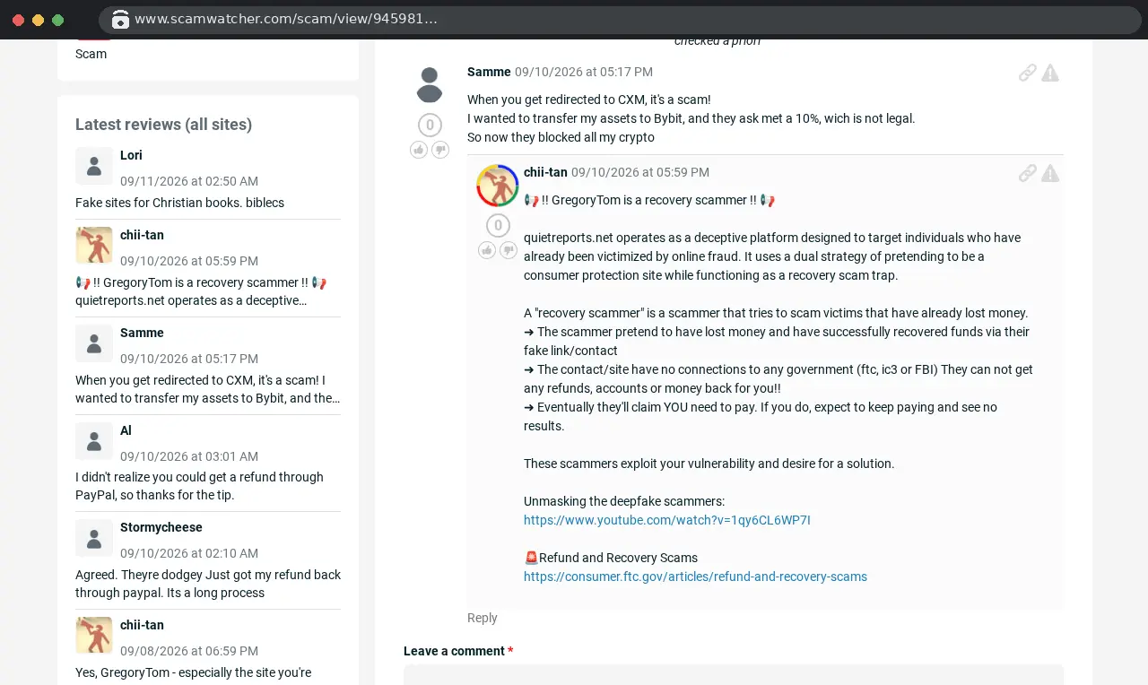1148x685 pixels.
Task: Open Lori's name in Latest reviews
Action: pos(131,155)
